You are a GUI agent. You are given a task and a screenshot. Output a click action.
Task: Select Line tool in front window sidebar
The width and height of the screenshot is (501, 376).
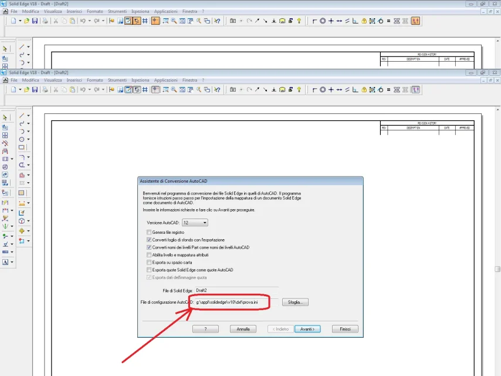pos(21,116)
